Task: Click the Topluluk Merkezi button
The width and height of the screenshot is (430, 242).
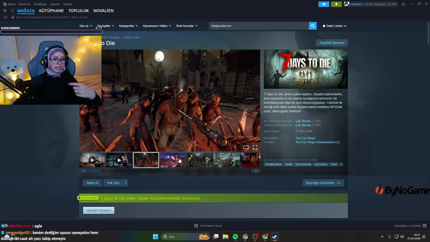Action: coord(332,43)
